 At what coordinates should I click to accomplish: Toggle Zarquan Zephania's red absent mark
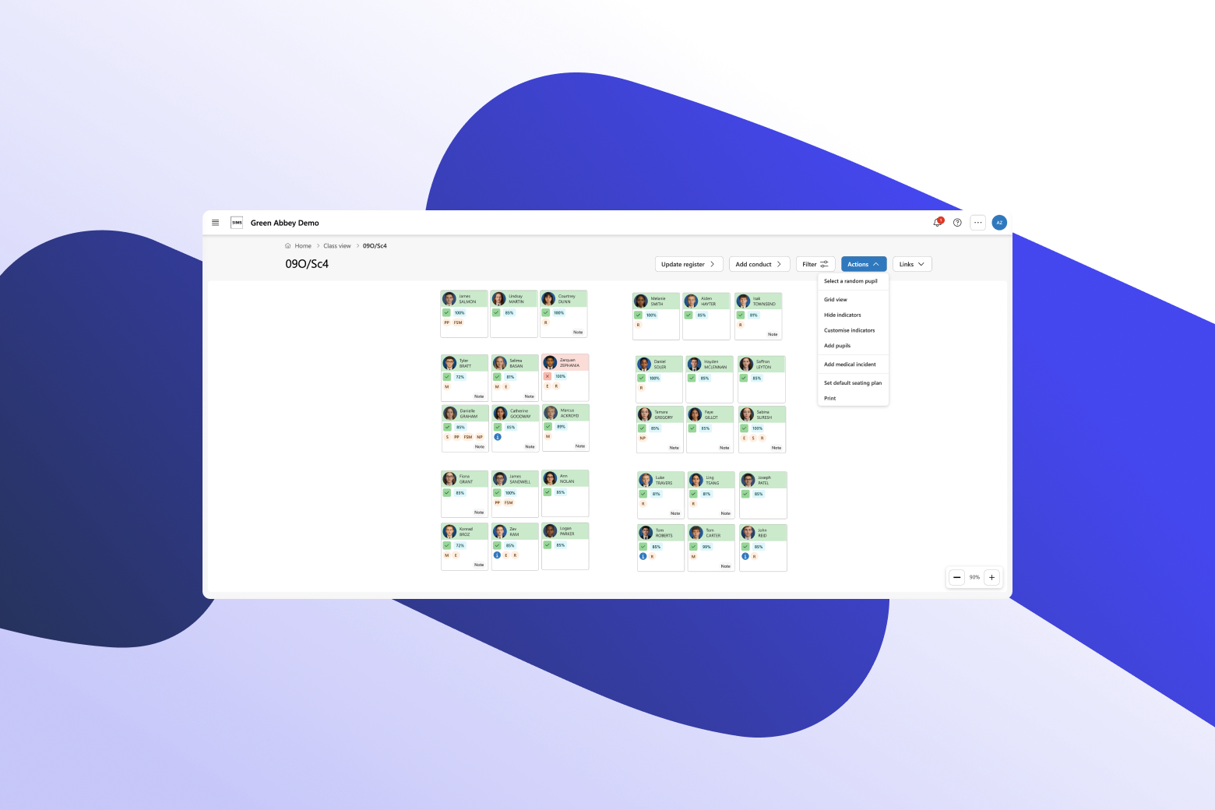click(548, 376)
